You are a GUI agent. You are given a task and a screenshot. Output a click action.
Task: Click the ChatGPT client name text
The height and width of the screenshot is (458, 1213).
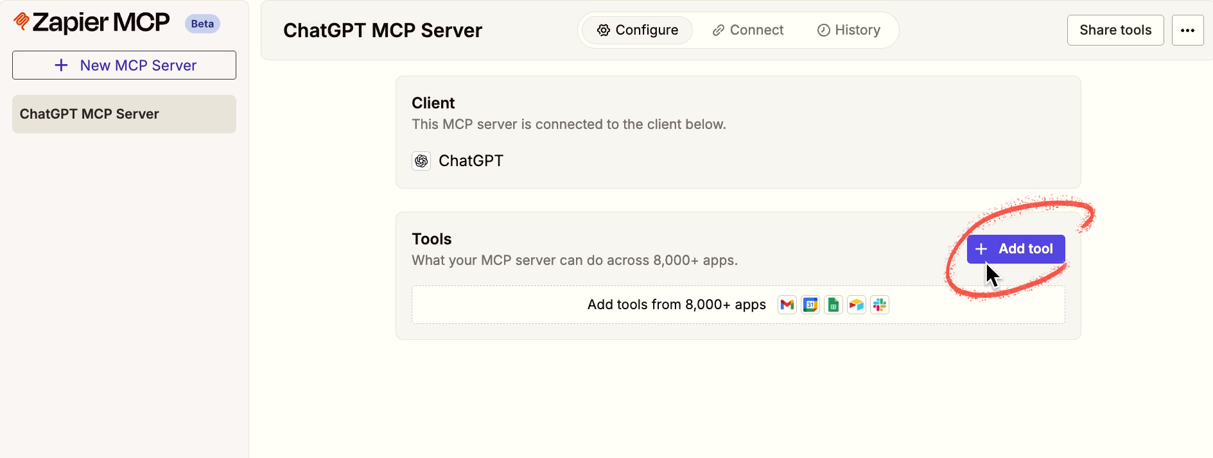[x=471, y=161]
